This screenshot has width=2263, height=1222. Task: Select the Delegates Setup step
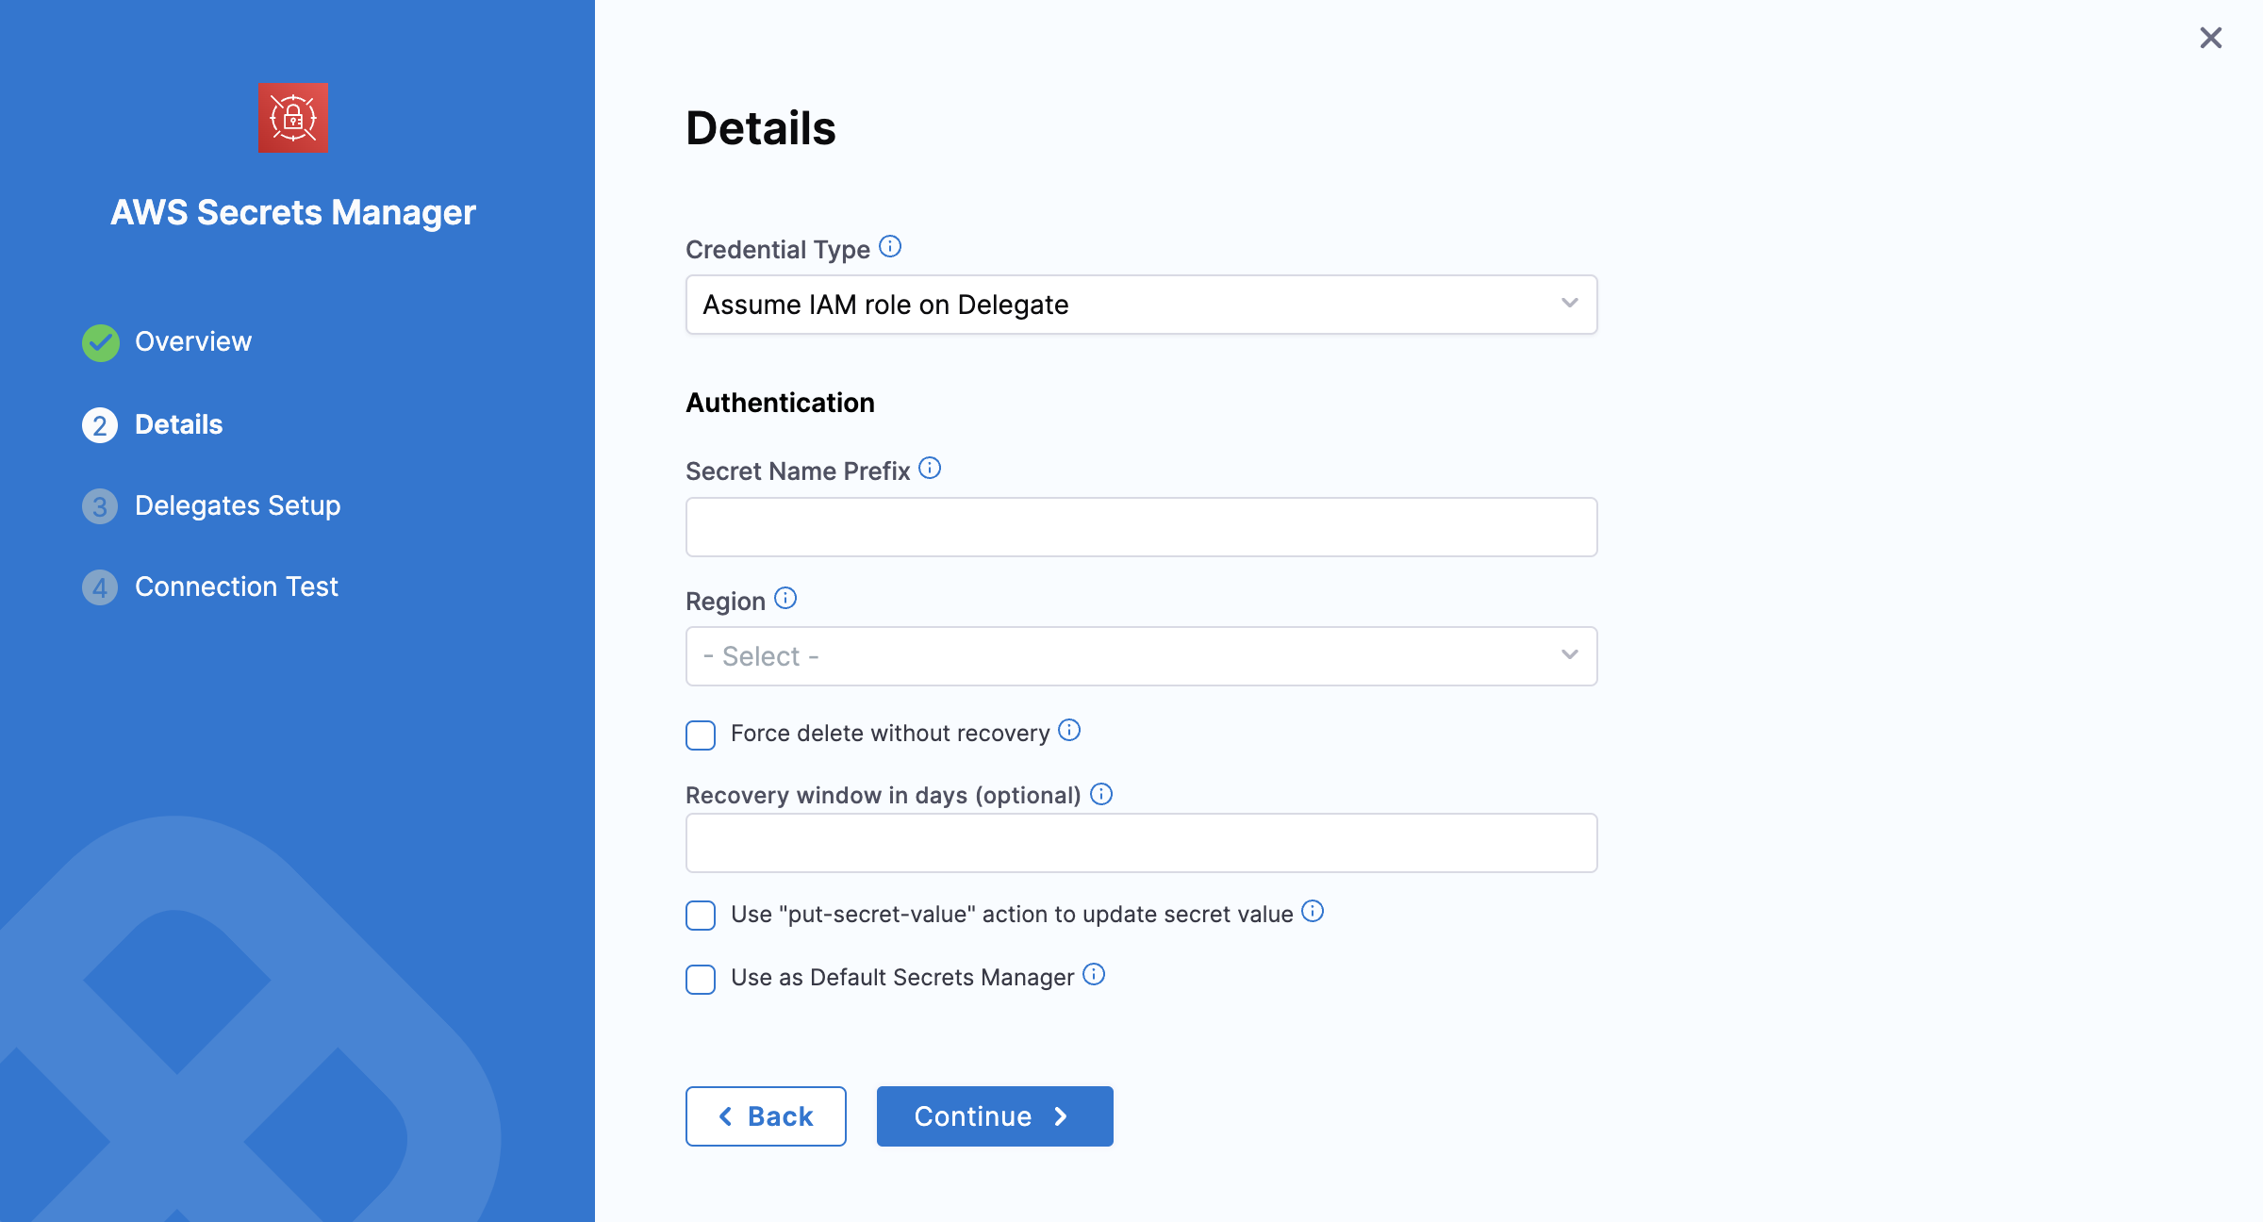pos(237,506)
